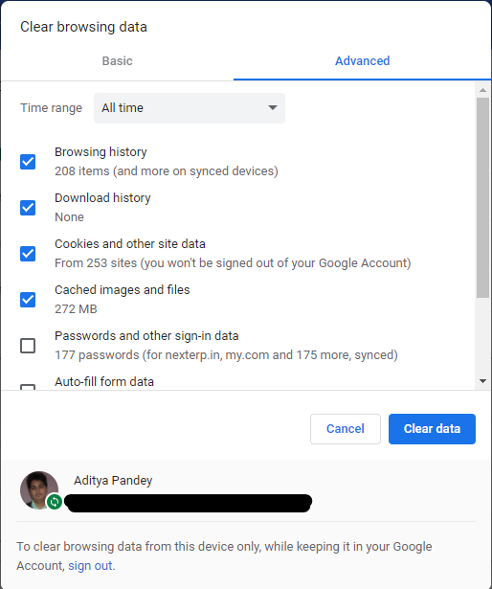Image resolution: width=492 pixels, height=589 pixels.
Task: Click the vertical scrollbar thumb
Action: (483, 197)
